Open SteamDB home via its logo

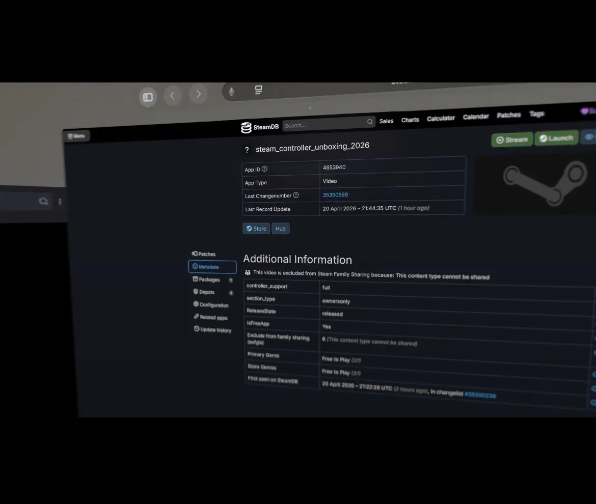pos(260,127)
